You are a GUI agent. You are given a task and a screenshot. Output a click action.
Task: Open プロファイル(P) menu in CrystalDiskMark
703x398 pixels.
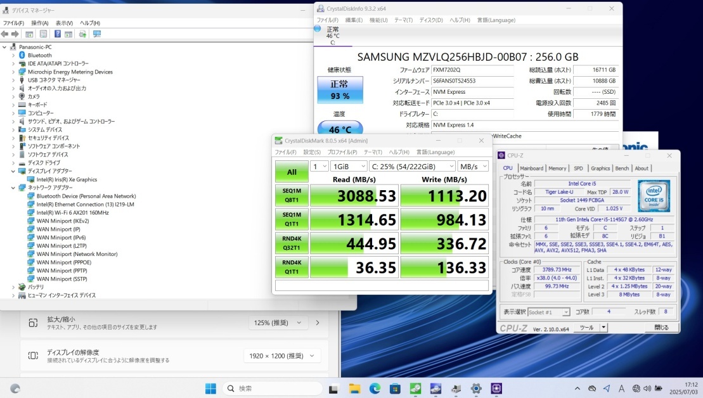[342, 152]
